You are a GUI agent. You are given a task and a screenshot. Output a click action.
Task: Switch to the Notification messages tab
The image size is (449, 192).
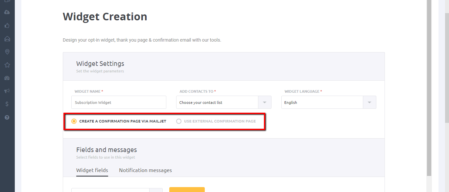(145, 170)
